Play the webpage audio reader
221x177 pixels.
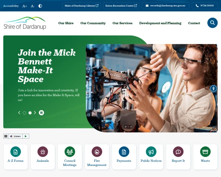[x=26, y=136]
